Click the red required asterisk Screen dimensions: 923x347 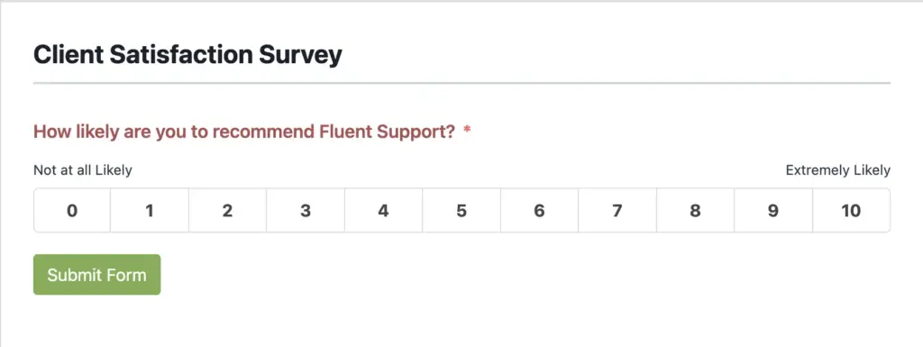tap(467, 130)
